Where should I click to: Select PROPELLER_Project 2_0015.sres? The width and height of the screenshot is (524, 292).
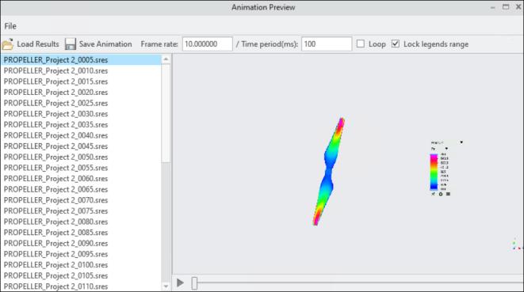81,82
